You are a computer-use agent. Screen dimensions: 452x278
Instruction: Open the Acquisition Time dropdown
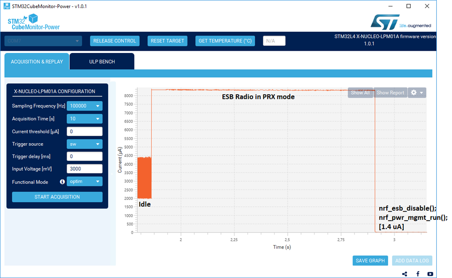coord(84,118)
